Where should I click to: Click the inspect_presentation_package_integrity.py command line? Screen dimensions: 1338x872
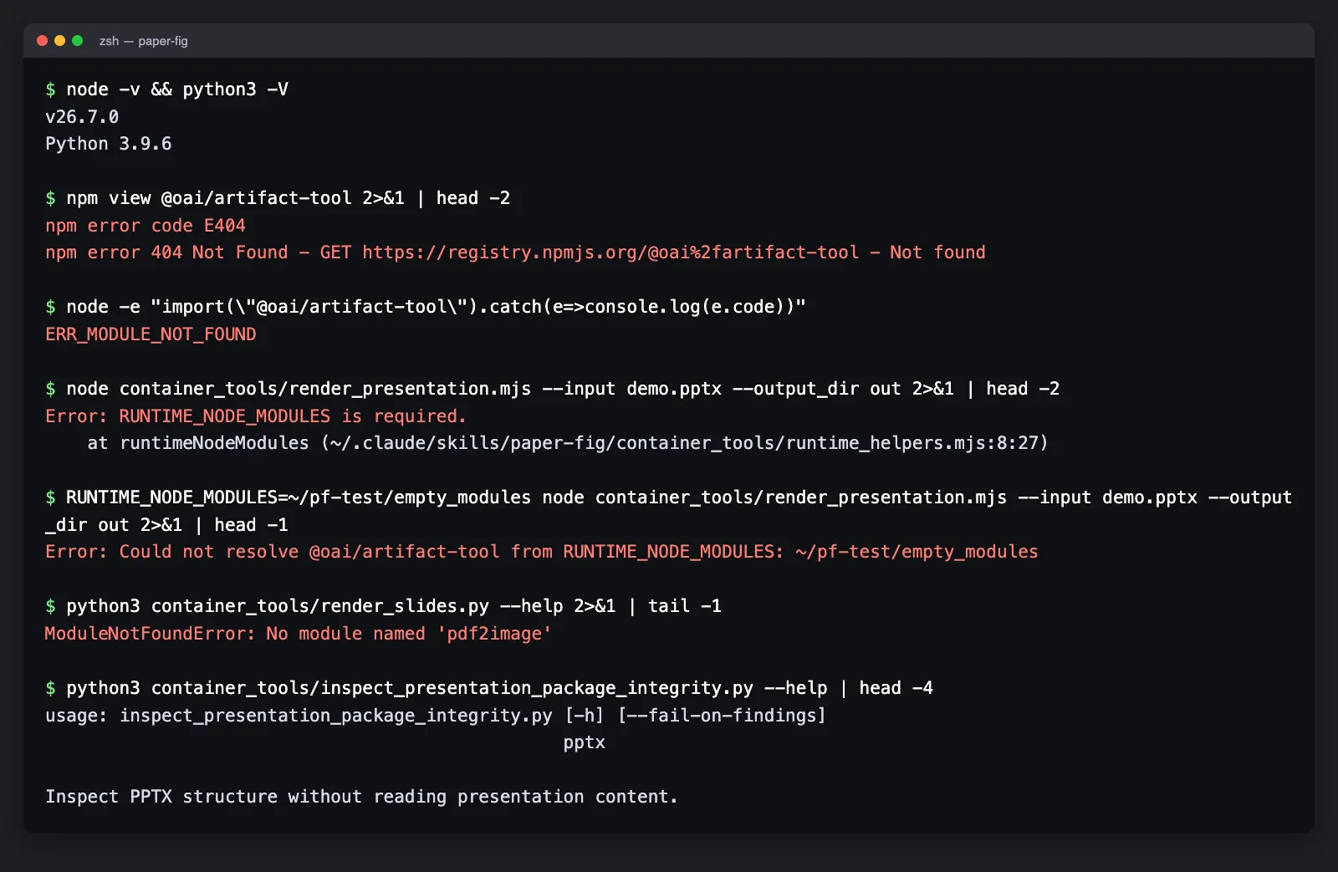499,688
